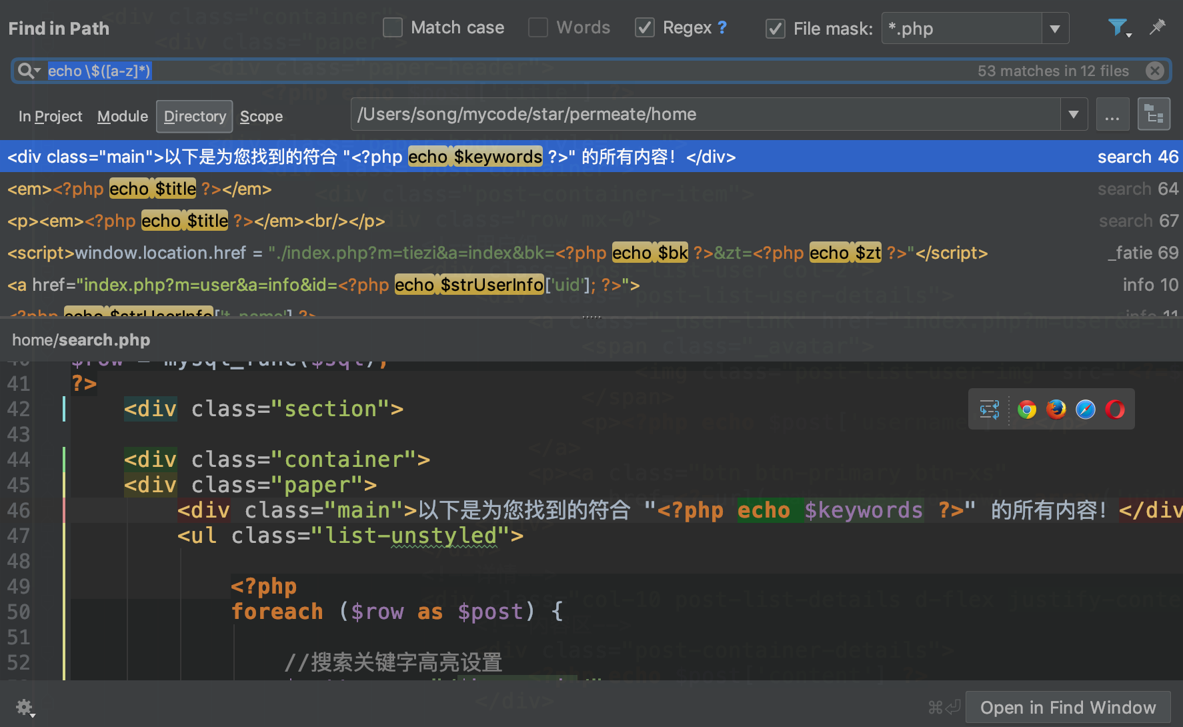Pin the Find in Path window
This screenshot has height=727, width=1183.
click(1157, 27)
